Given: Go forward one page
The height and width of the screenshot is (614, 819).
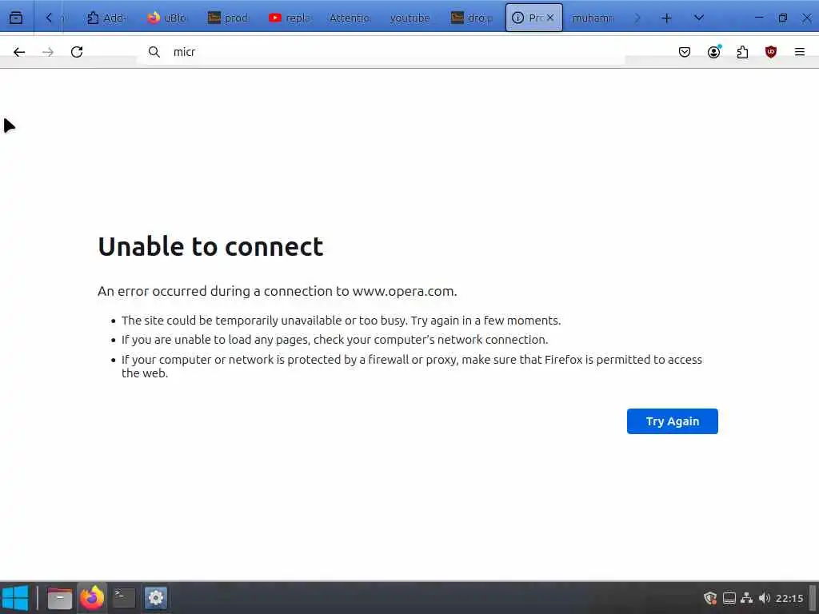Looking at the screenshot, I should coord(48,52).
